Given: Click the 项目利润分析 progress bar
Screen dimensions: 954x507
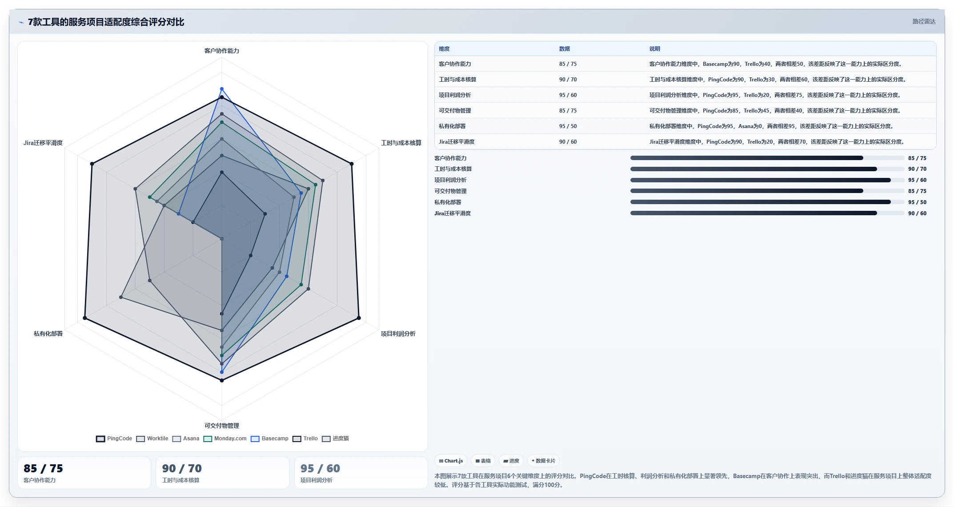Looking at the screenshot, I should coord(767,180).
